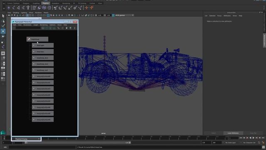This screenshot has width=266, height=150.
Task: Choose the Paint Selection tool in toolbox
Action: 3,26
